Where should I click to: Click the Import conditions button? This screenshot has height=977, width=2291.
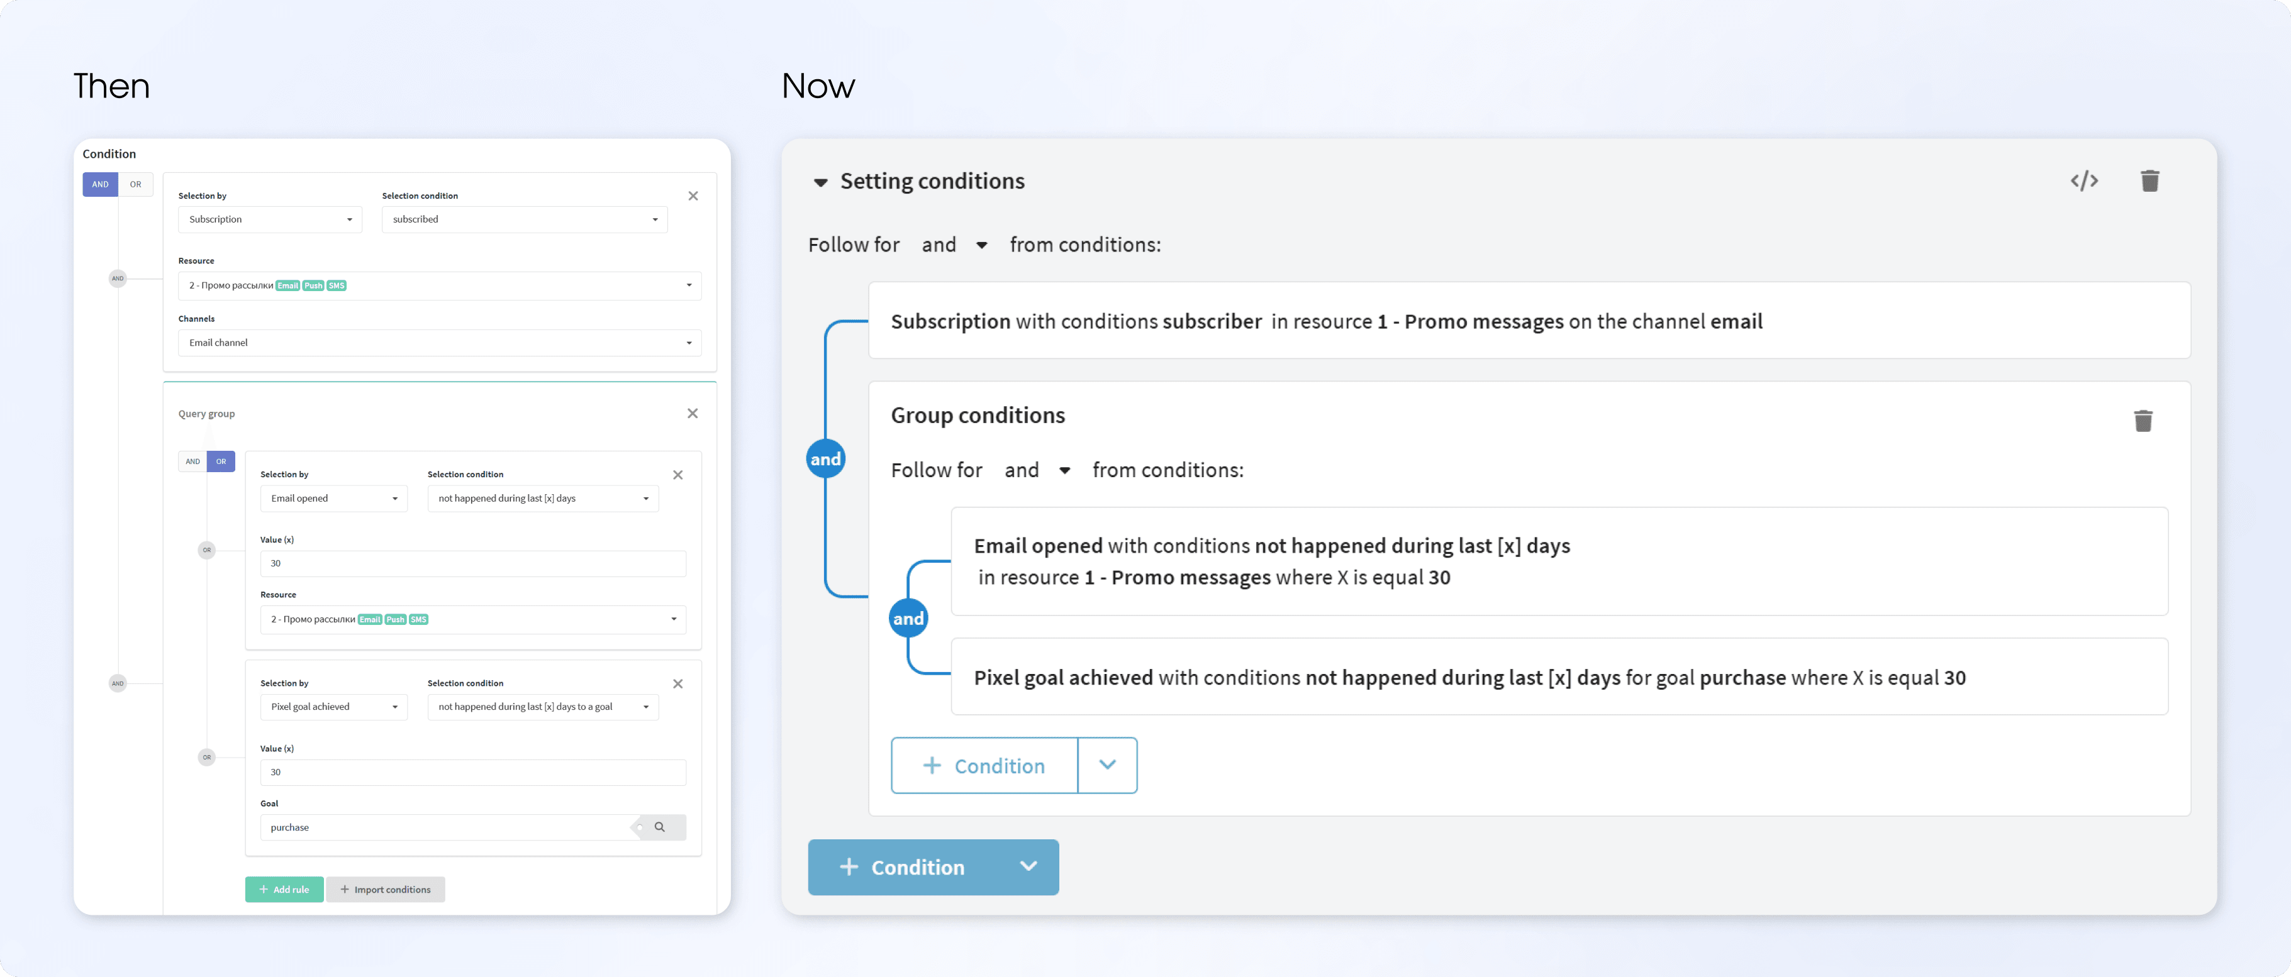[x=385, y=890]
